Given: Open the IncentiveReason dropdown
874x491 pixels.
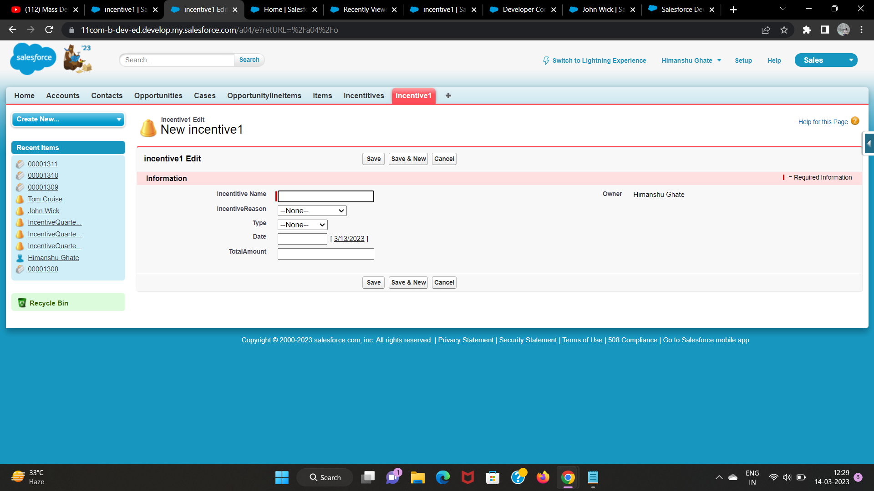Looking at the screenshot, I should (312, 211).
